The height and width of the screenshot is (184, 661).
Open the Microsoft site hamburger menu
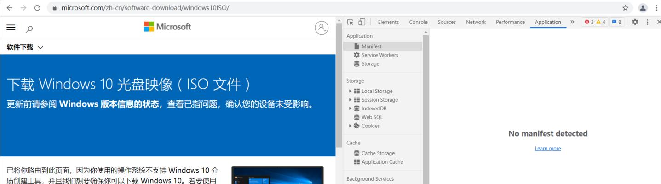tap(11, 28)
